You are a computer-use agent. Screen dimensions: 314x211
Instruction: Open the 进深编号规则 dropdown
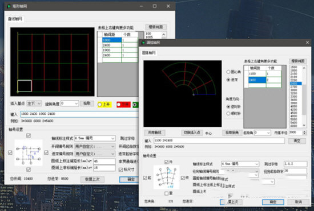(x=95, y=154)
